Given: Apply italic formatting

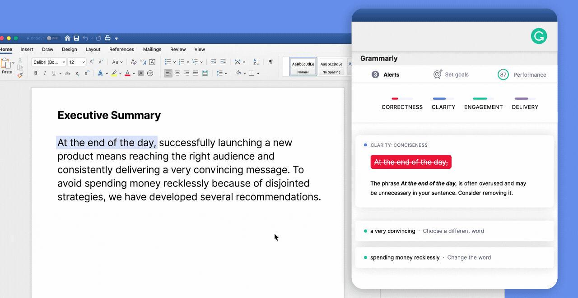Looking at the screenshot, I should point(45,73).
